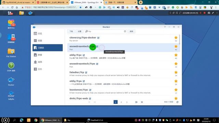Open File Station desktop icon

tap(11, 53)
